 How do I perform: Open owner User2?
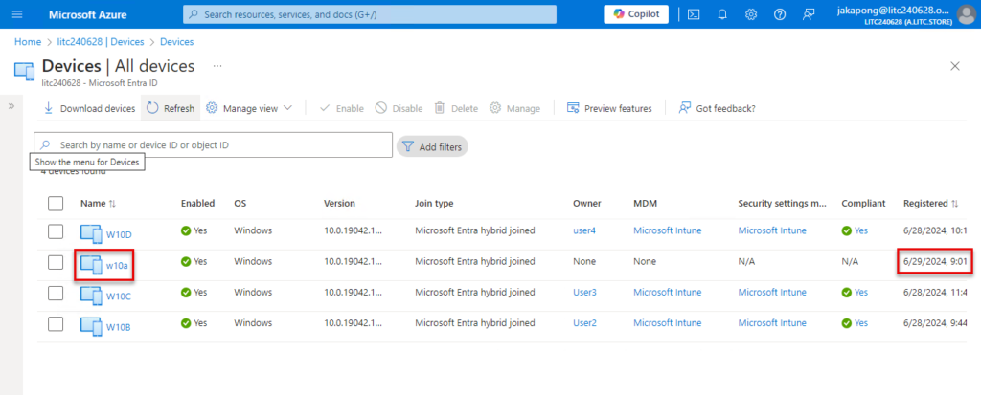point(585,323)
